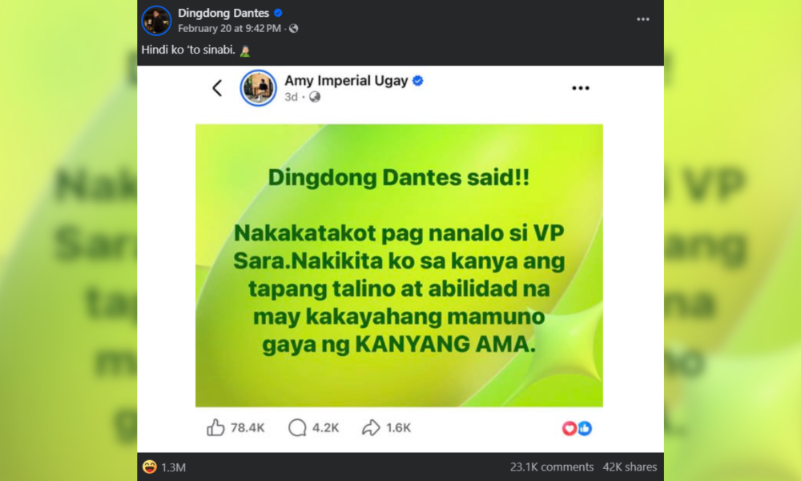The image size is (801, 481).
Task: Click Amy Imperial Ugay verified badge
Action: [417, 81]
